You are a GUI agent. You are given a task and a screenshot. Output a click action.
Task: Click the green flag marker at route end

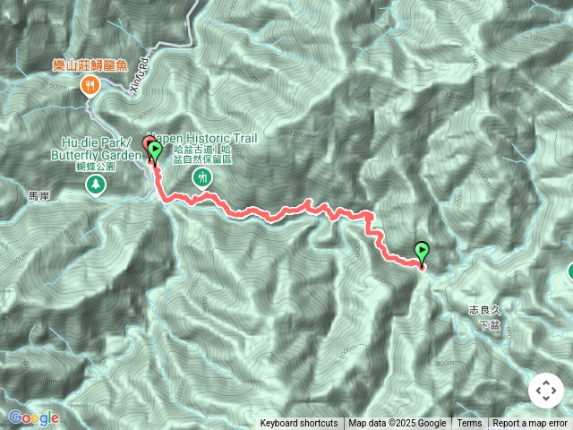pos(422,253)
